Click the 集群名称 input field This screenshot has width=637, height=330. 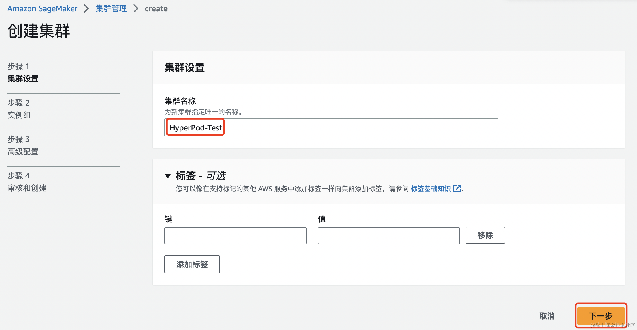tap(331, 127)
